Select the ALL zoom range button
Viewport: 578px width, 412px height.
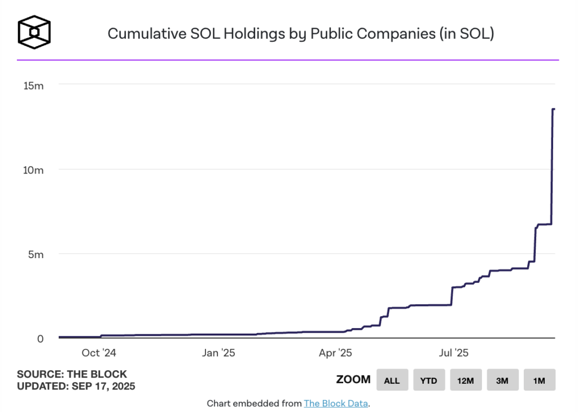(x=392, y=380)
